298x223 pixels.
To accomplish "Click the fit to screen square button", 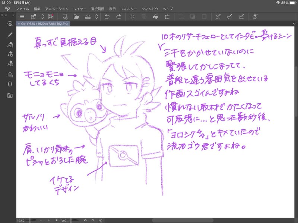I will pos(57,220).
